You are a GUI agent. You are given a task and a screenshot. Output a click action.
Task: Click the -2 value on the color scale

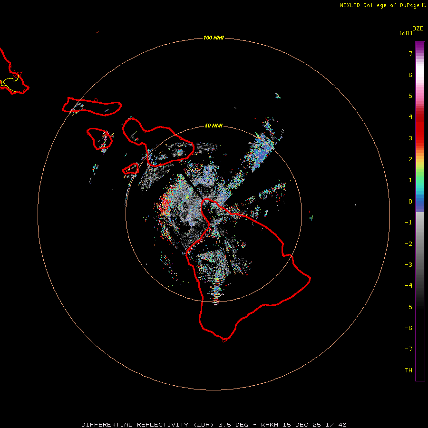409,244
